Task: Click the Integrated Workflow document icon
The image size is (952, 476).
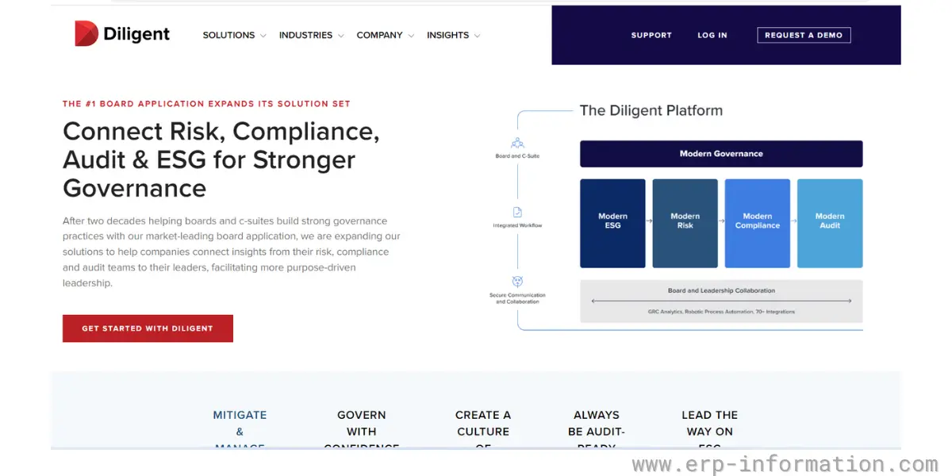Action: [517, 212]
